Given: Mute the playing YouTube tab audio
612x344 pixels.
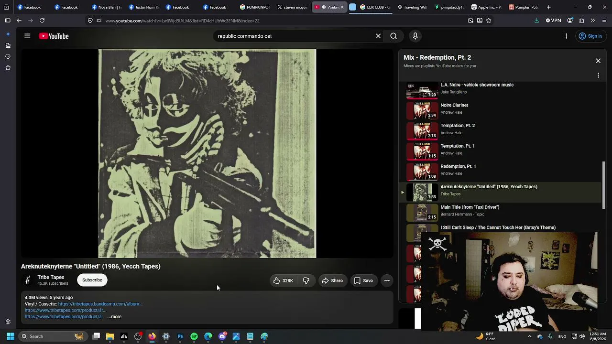Looking at the screenshot, I should (324, 7).
